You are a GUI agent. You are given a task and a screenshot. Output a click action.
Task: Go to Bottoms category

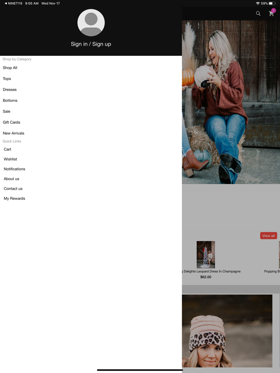coord(10,101)
